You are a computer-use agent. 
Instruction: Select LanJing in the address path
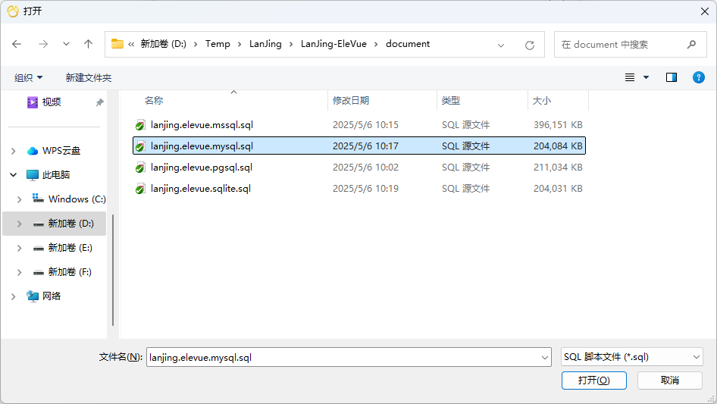(x=265, y=44)
